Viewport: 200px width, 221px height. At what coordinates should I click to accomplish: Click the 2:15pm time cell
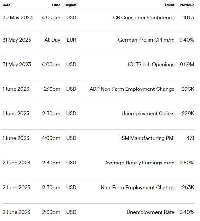tap(52, 89)
